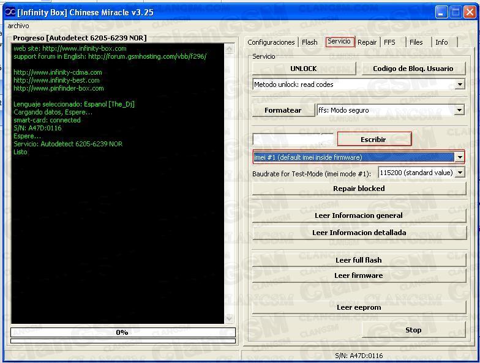Open the Info tab

point(441,42)
